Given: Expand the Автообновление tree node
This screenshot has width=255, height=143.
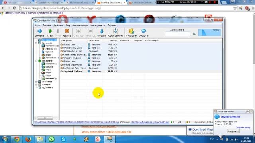Looking at the screenshot, I should 39,58.
